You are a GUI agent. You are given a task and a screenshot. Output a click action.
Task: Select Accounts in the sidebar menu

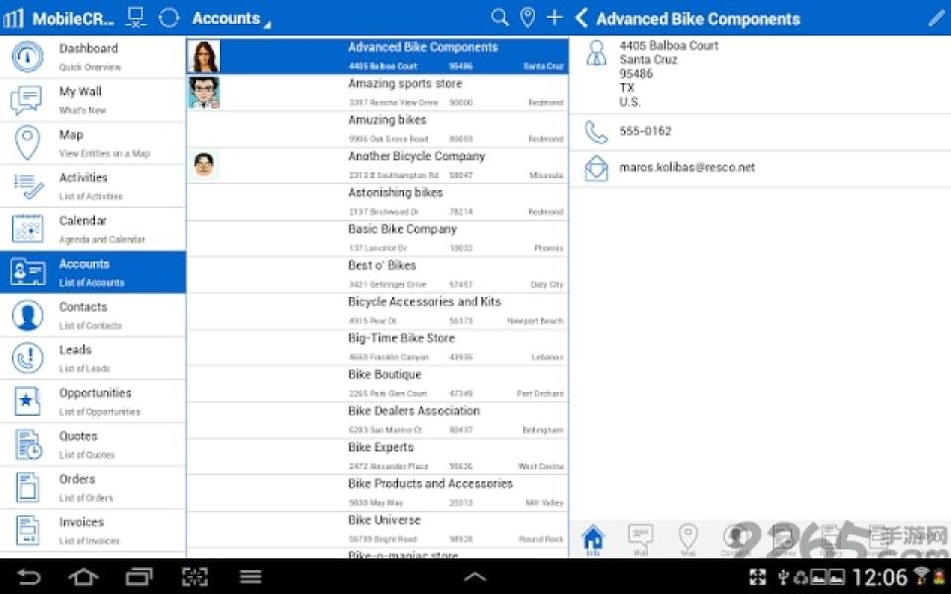point(93,272)
